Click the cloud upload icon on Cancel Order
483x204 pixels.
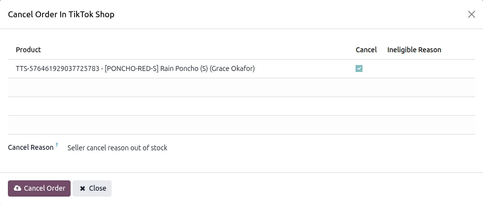click(x=18, y=188)
